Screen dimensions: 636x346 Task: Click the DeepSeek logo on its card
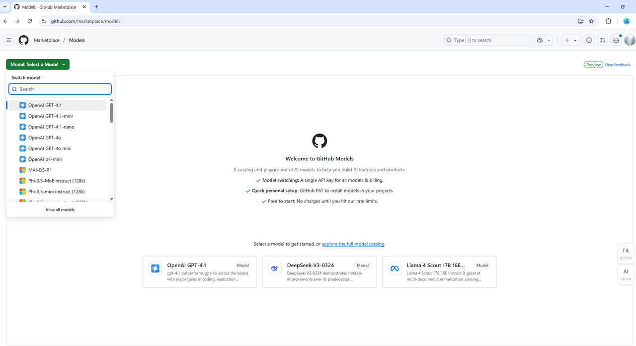coord(275,268)
